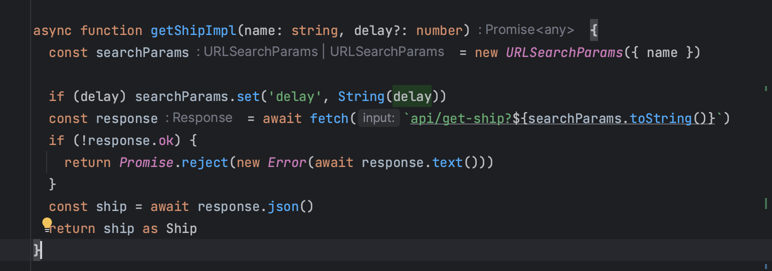772x271 pixels.
Task: Click the ok property in !response.ok
Action: coord(166,140)
